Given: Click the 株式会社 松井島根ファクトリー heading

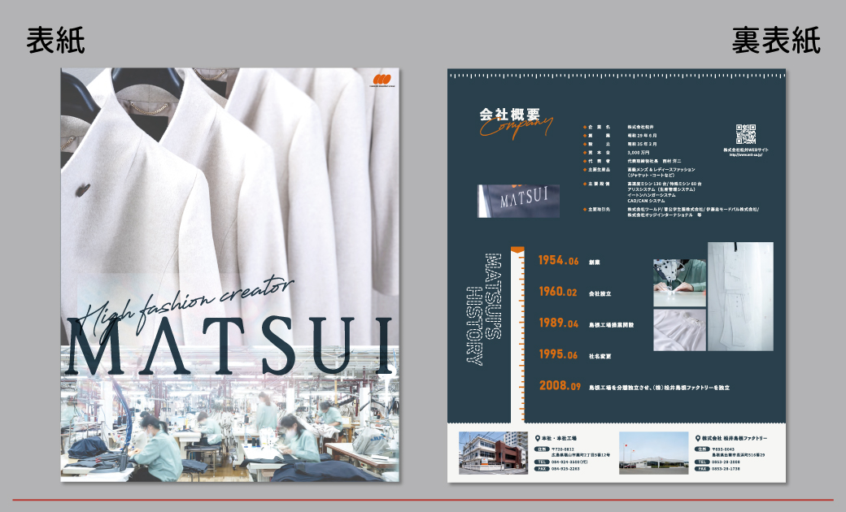Looking at the screenshot, I should point(735,439).
